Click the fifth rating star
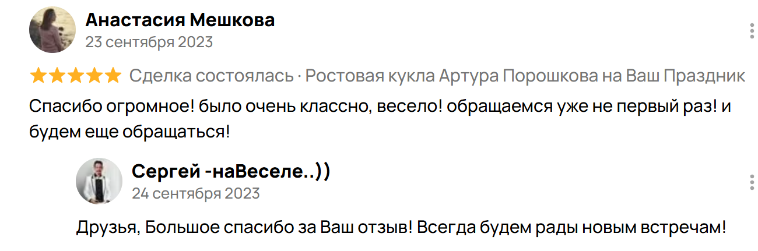Screen dimensions: 758x251 [x=113, y=76]
